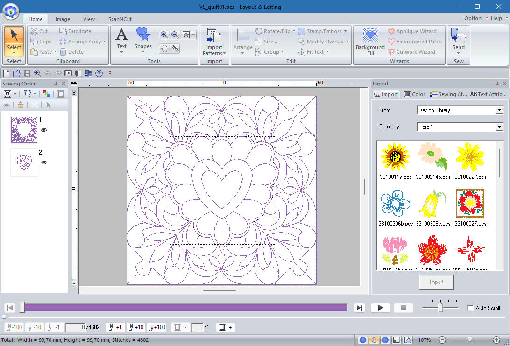Screen dimensions: 510x346
Task: Advance the stitch simulator by +100
Action: (156, 327)
